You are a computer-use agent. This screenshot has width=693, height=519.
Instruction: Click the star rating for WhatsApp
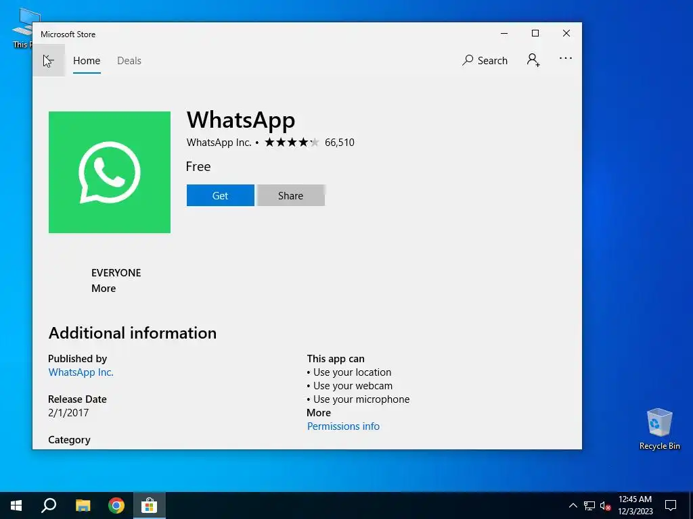[x=292, y=142]
